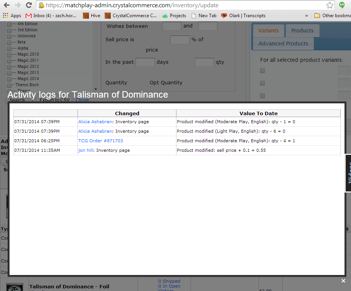Check the Magic 2013 category box
Screen dimensions: 351x291
point(9,73)
